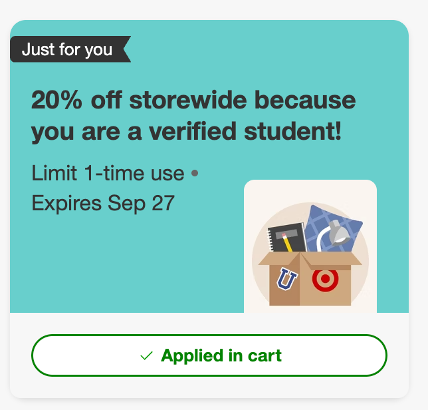Open the dorm box offer thumbnail

tap(310, 246)
